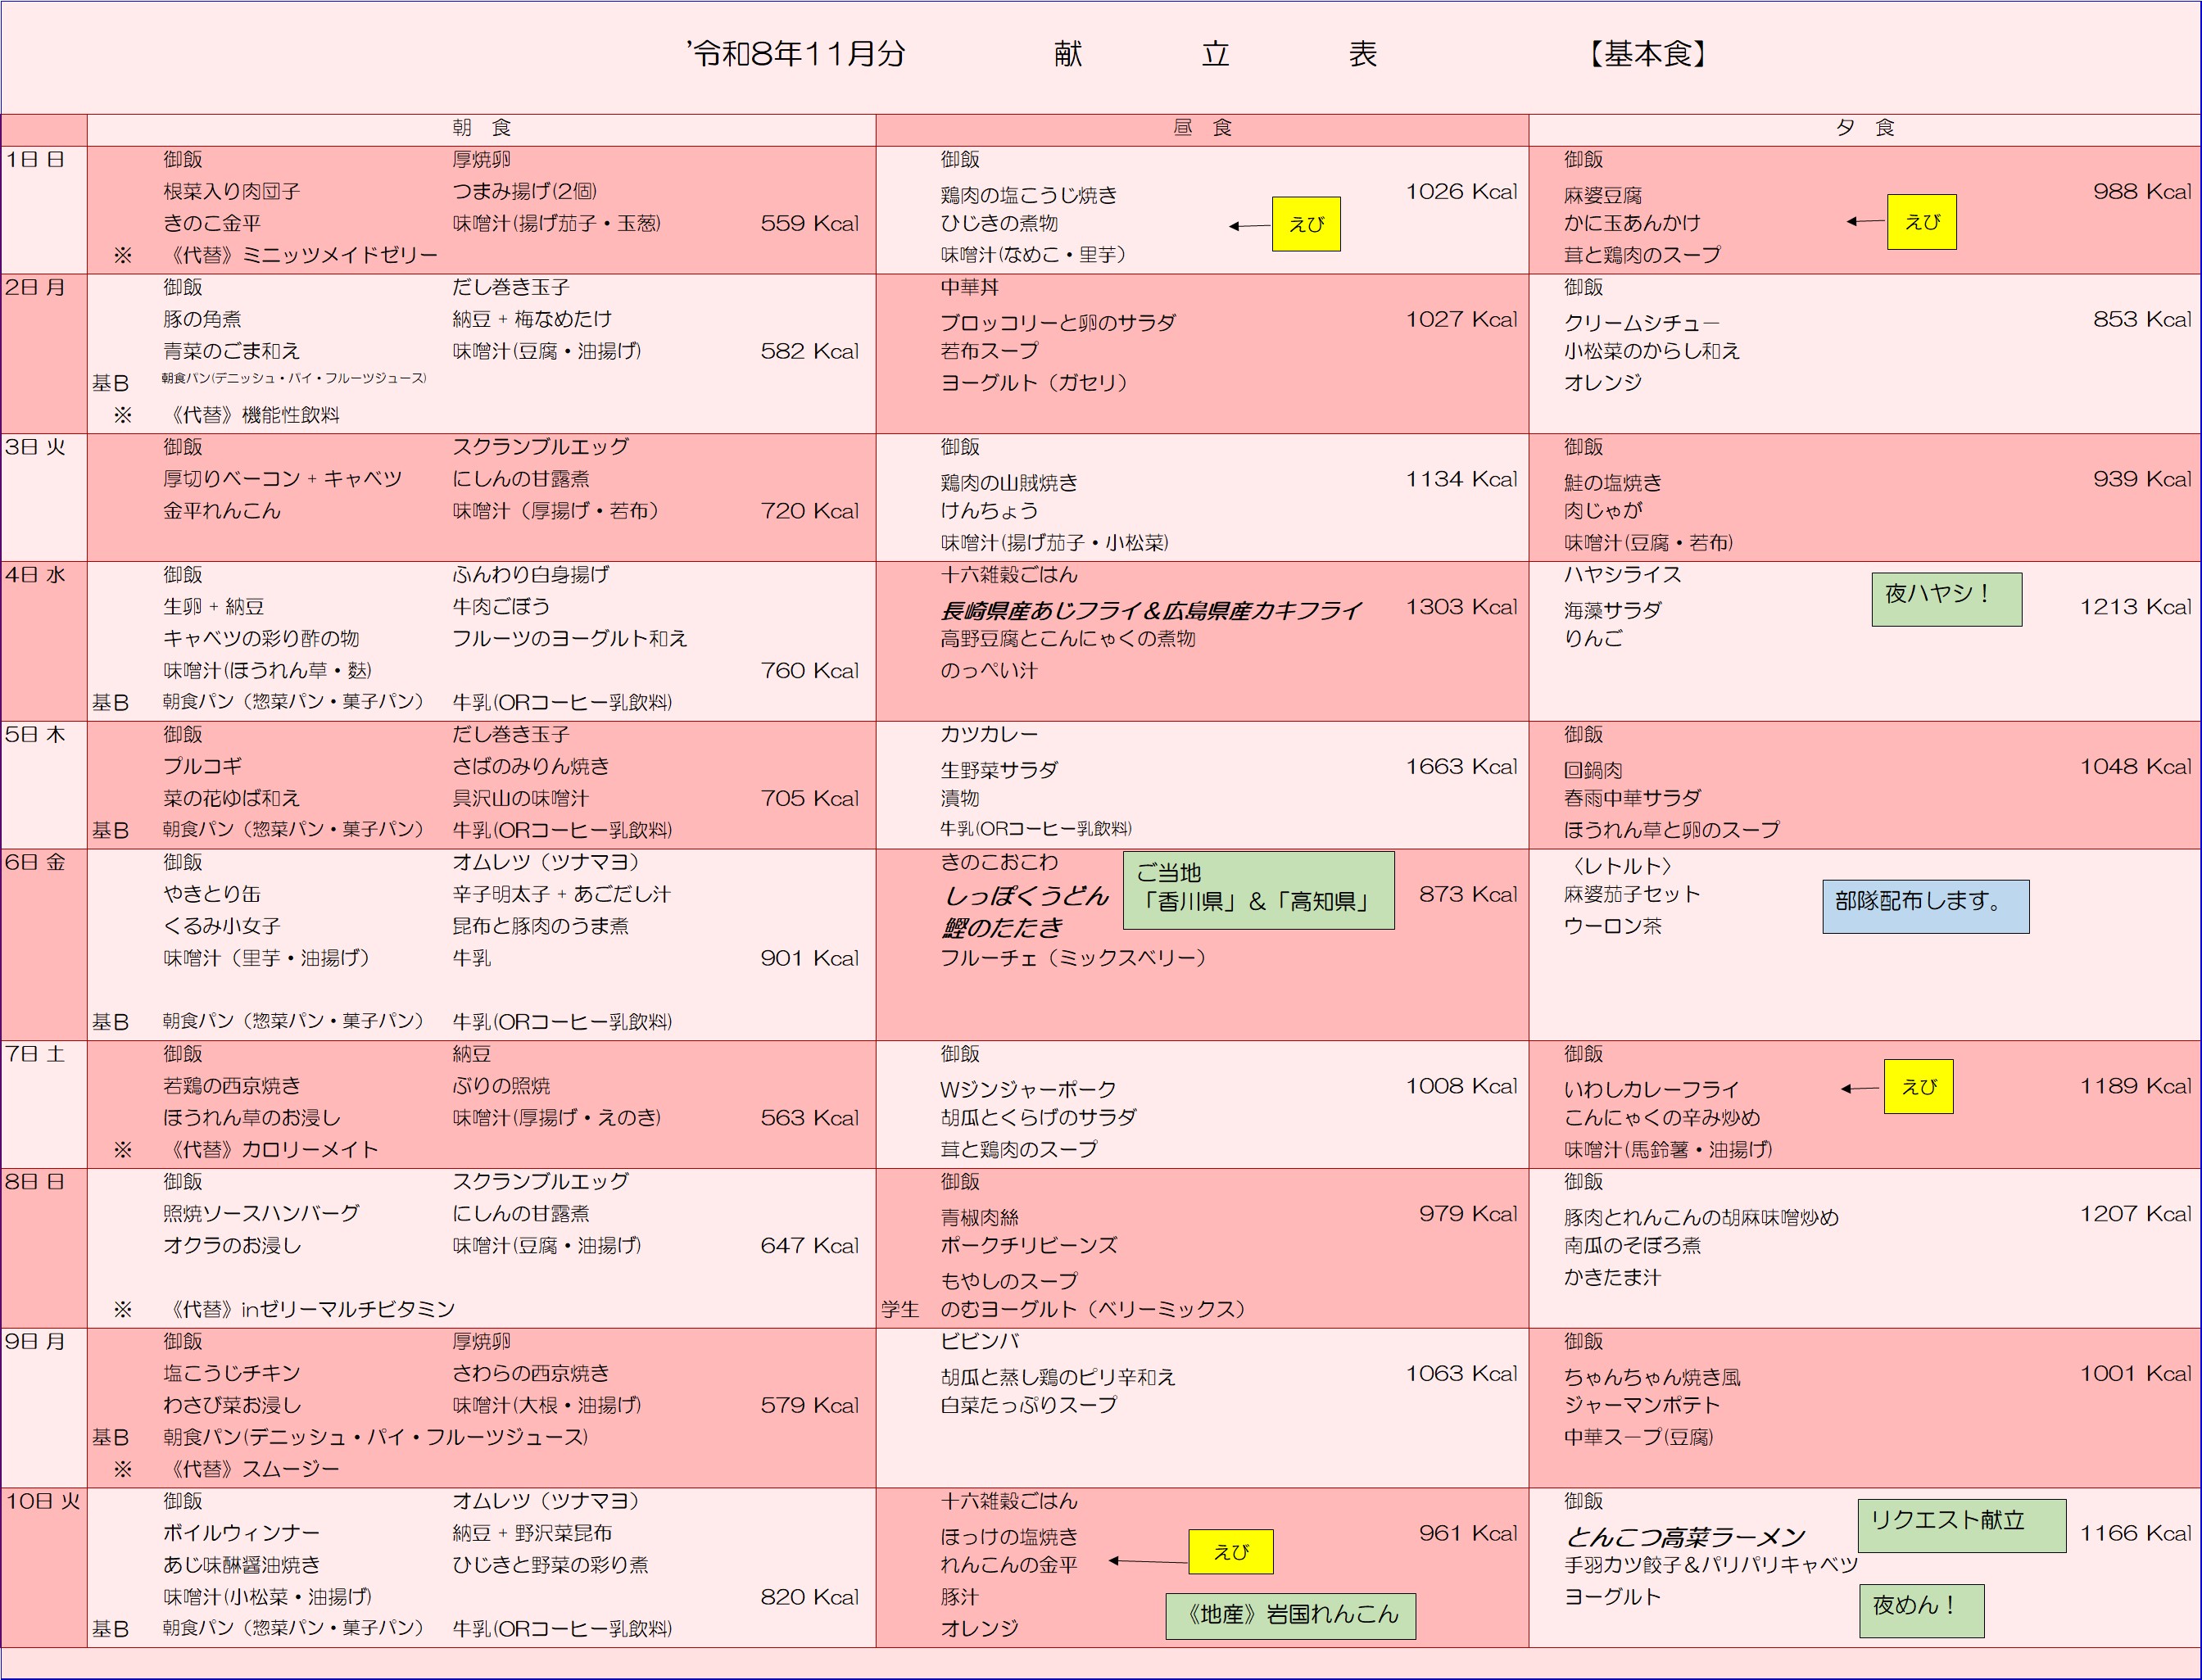
Task: Select the ハヤシライス dinner entry
Action: click(1623, 574)
